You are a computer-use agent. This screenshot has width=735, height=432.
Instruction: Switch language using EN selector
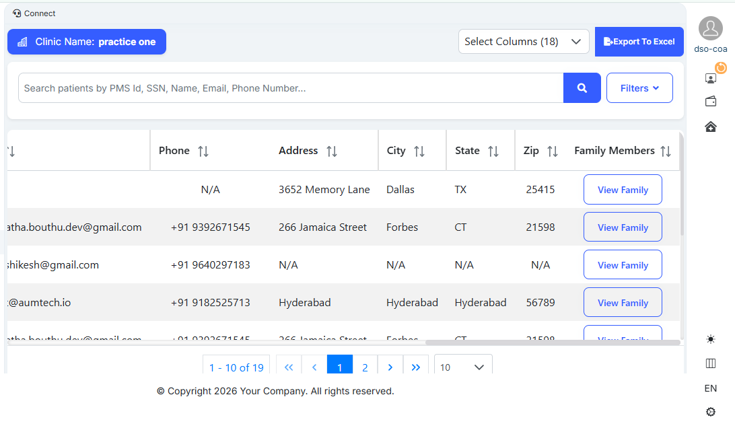pos(710,388)
